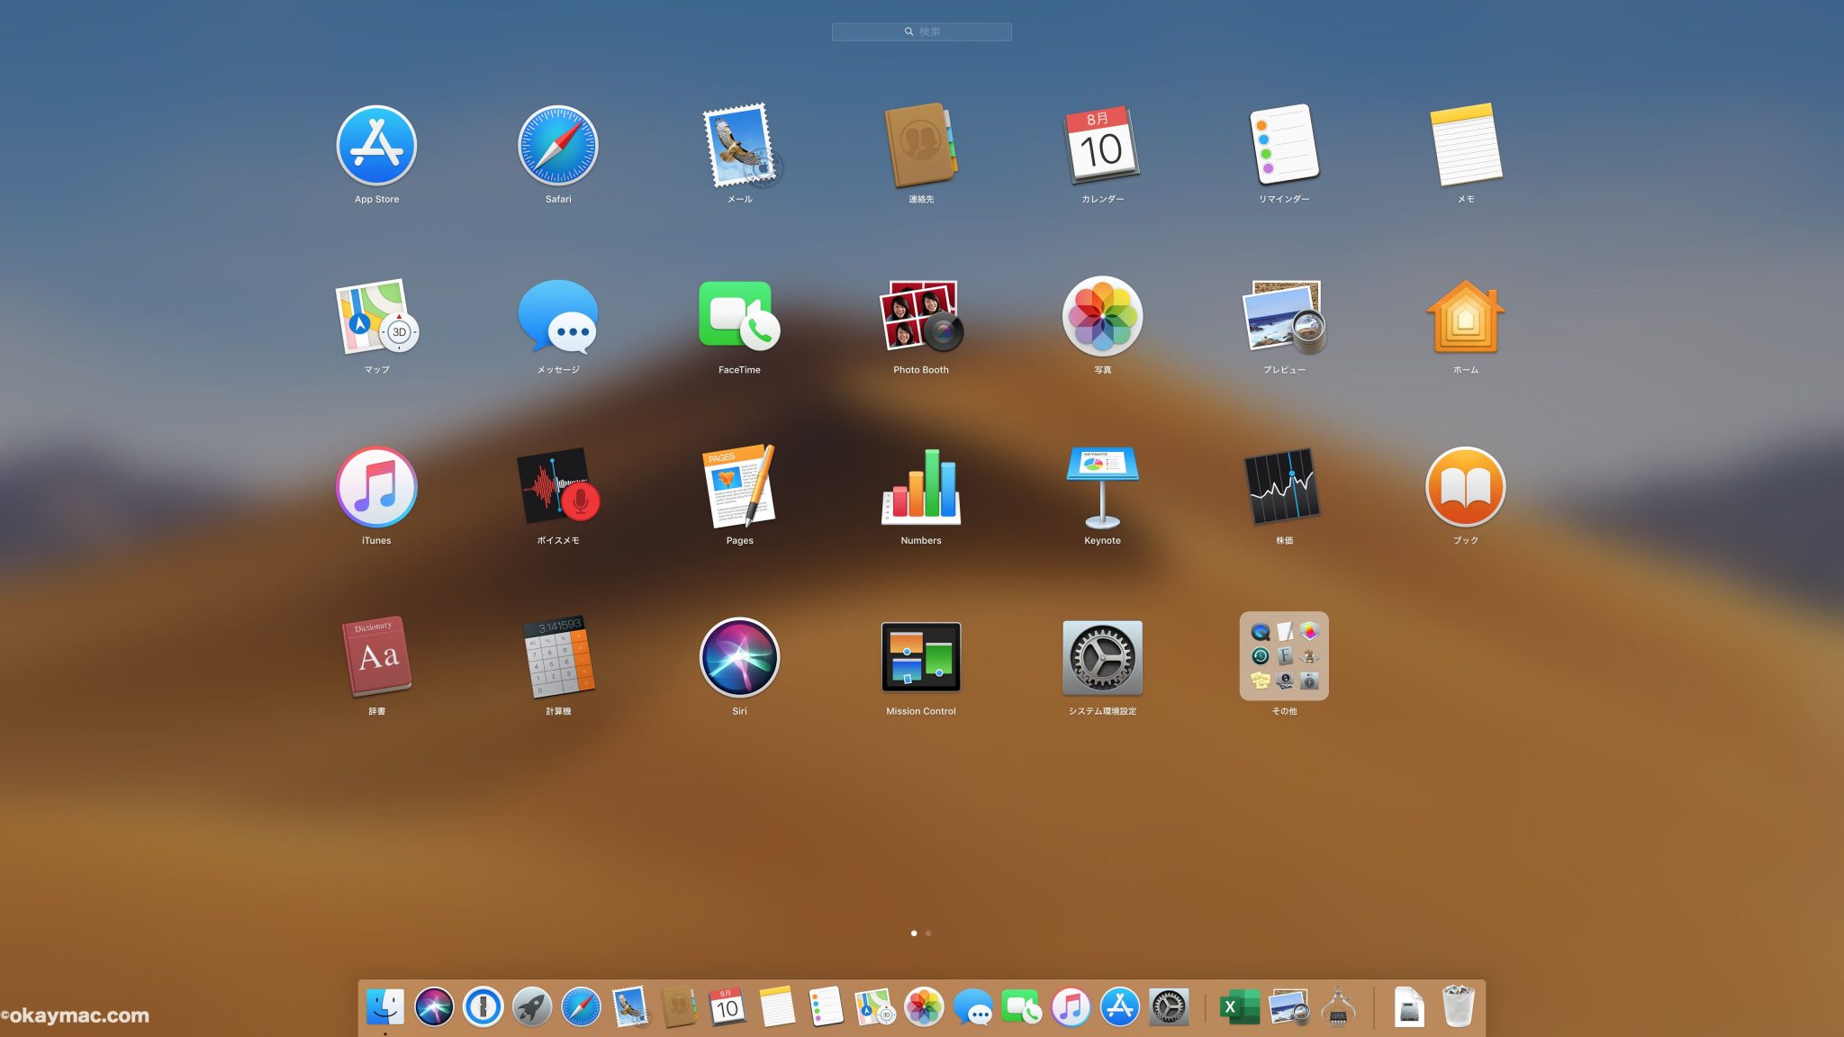Open FaceTime icon in the Dock
Screen dimensions: 1844x1037
(1021, 1006)
